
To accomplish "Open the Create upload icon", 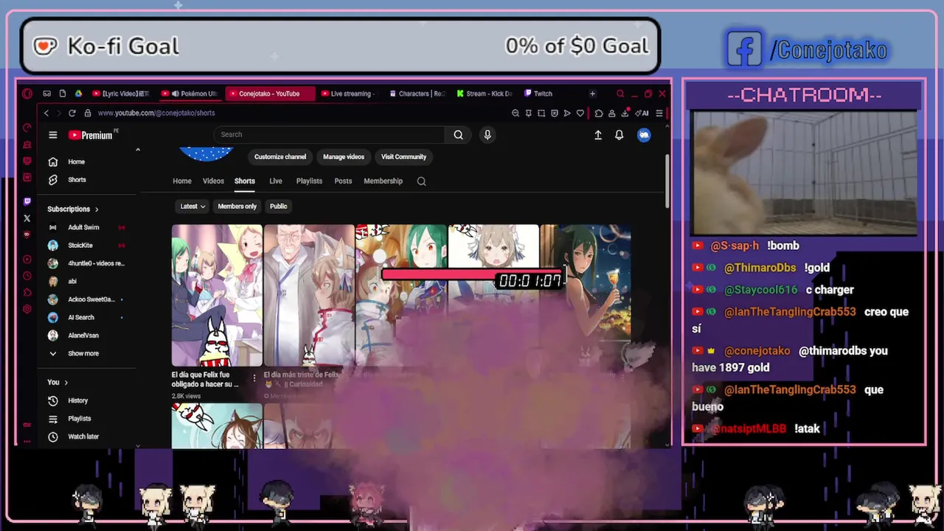I will [x=598, y=135].
